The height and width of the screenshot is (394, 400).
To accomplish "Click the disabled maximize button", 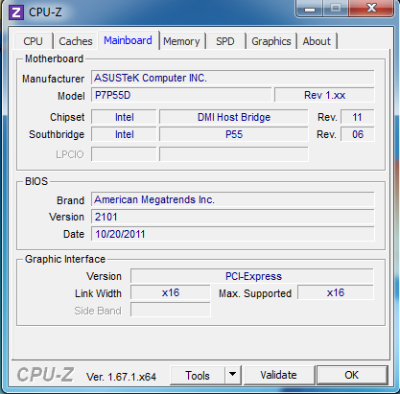I will pos(336,8).
